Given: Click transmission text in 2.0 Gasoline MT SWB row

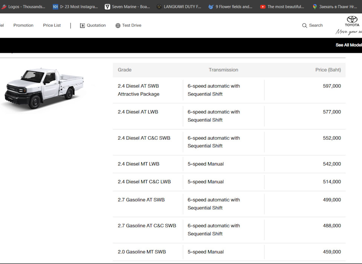Looking at the screenshot, I should coord(206,252).
